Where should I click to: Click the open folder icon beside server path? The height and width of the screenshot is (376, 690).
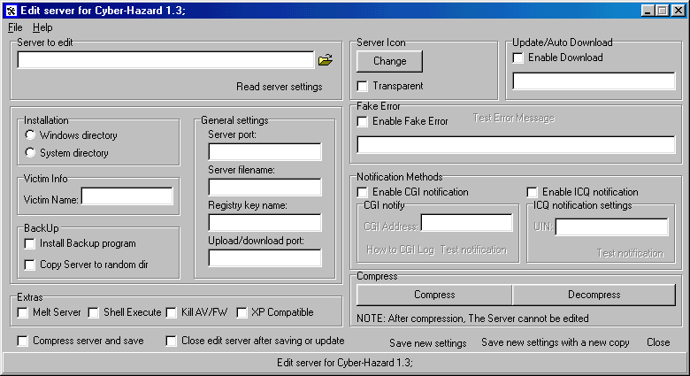coord(325,60)
